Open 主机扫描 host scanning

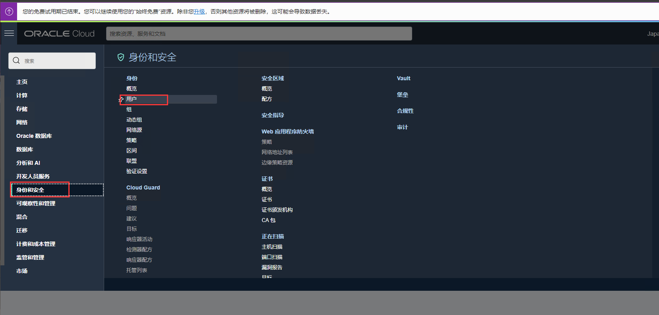click(x=272, y=247)
